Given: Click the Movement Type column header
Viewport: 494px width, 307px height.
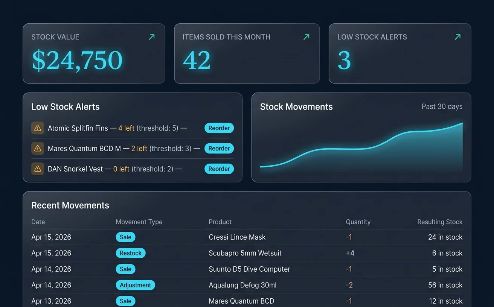Looking at the screenshot, I should point(139,222).
